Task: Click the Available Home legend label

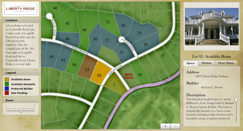Action: [21, 79]
